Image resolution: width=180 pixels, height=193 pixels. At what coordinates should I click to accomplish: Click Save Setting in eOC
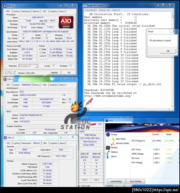[136, 181]
